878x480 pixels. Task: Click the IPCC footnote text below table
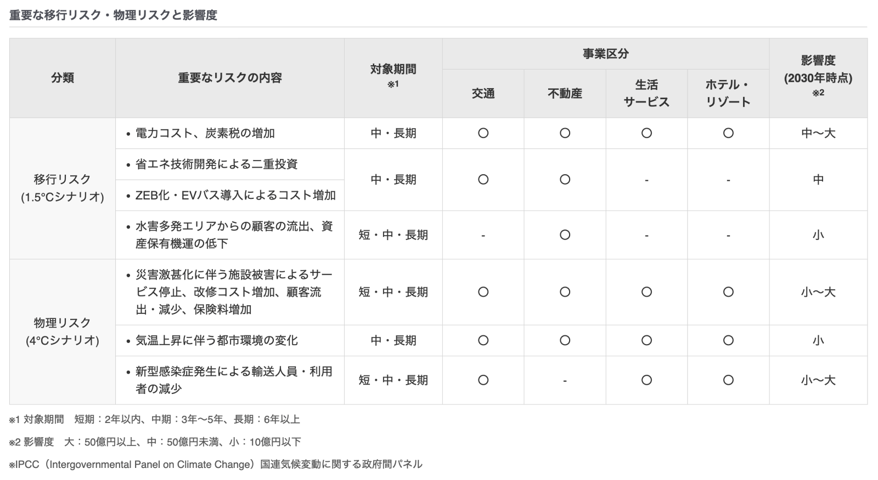click(x=216, y=465)
